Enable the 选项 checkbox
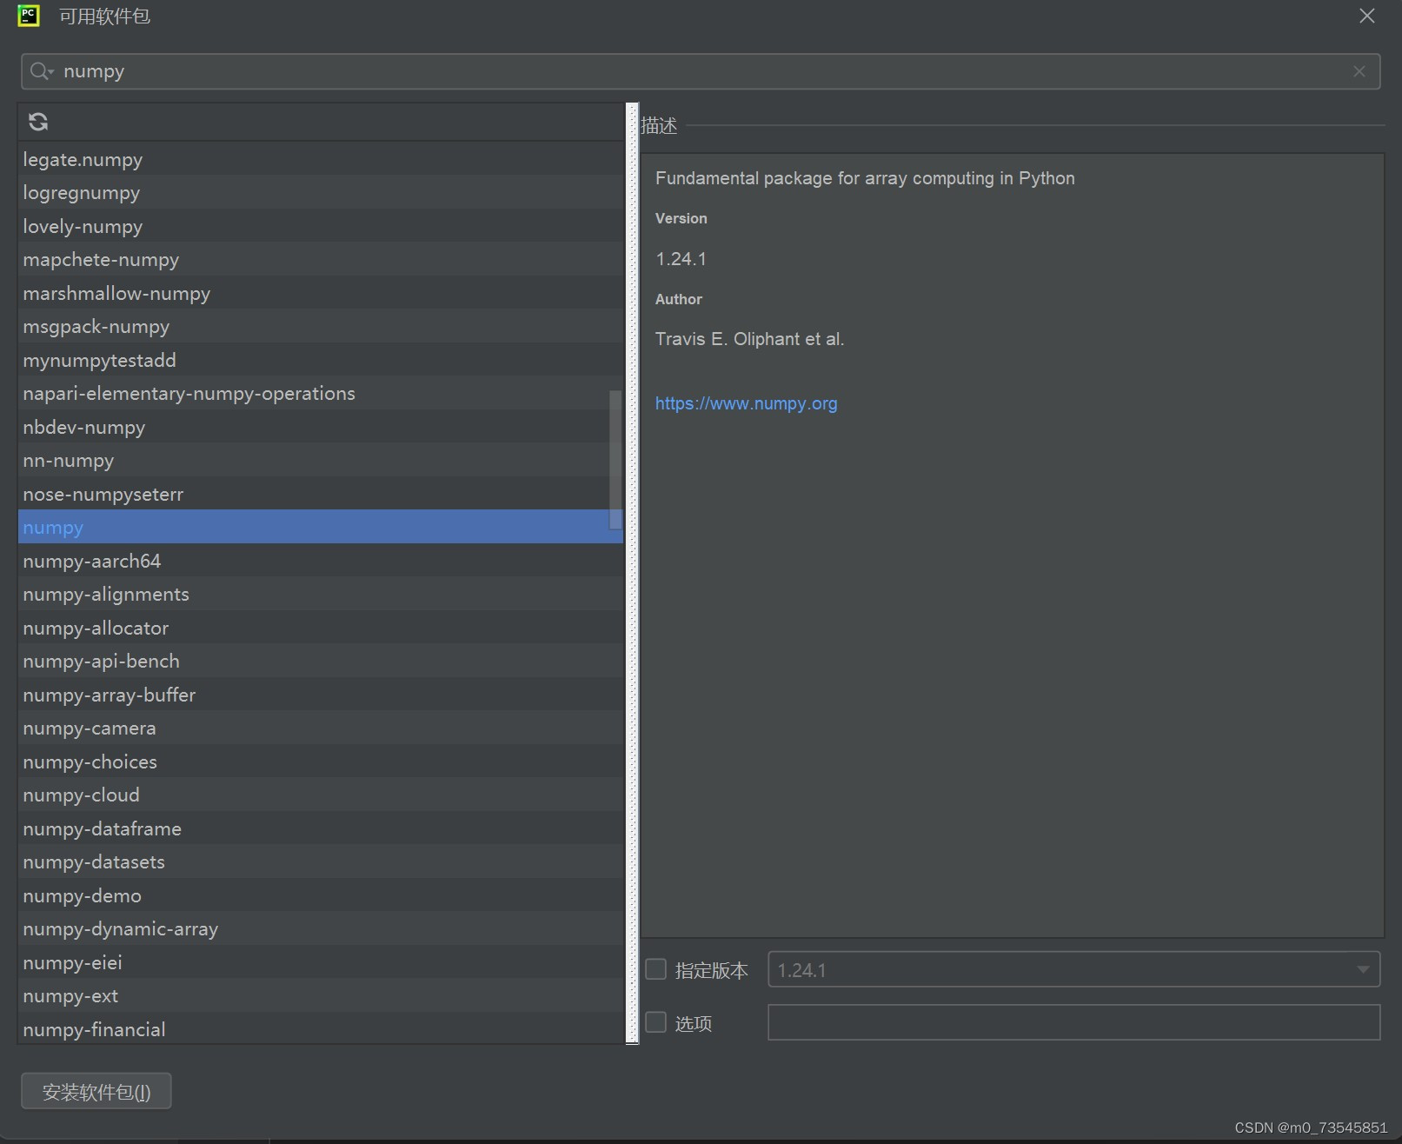Viewport: 1402px width, 1144px height. (655, 1022)
